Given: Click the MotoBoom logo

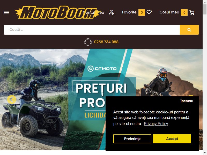Looking at the screenshot, I should click(x=57, y=12).
